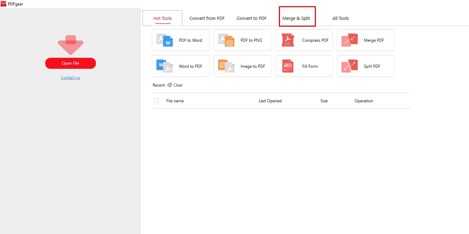Toggle the select-all checkbox in recent files
469x234 pixels.
(157, 101)
